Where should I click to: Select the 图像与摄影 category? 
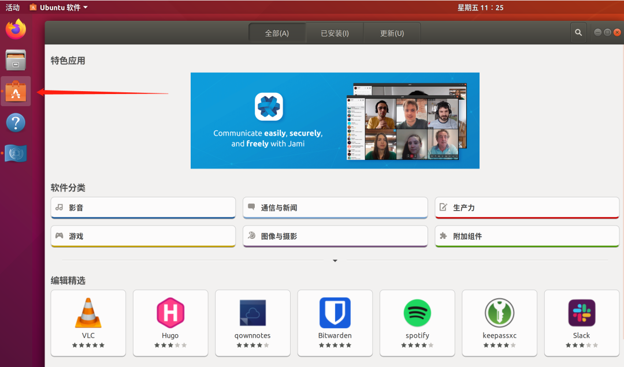[x=335, y=236]
